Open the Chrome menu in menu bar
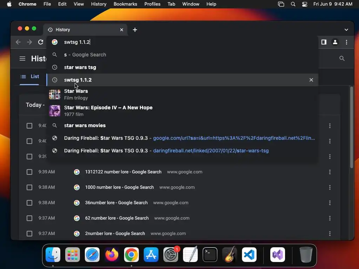Viewport: 359px width, 269px height. point(27,4)
